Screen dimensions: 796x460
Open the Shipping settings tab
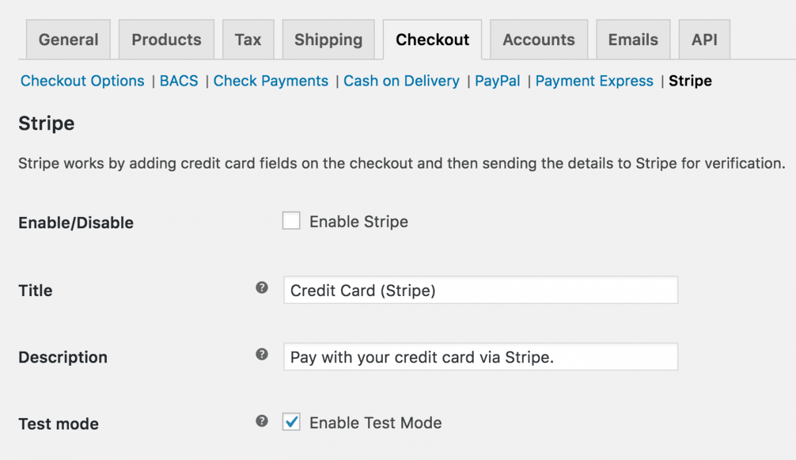[x=328, y=39]
